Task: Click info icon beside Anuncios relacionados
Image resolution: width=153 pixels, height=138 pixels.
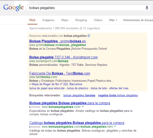Action: pos(89,36)
